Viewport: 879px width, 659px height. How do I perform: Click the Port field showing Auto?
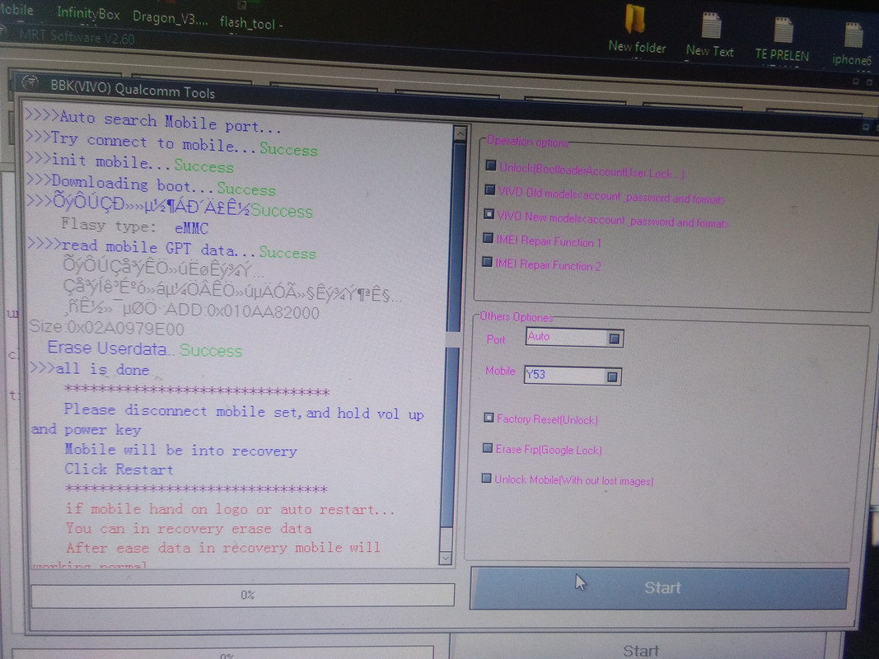(x=574, y=338)
